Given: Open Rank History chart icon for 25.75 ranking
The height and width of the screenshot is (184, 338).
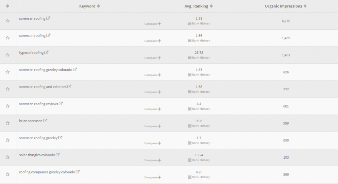Looking at the screenshot, I should tap(189, 57).
